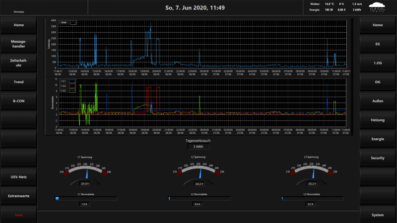Click the L2 Stromstärke bar
The width and height of the screenshot is (397, 223).
click(x=199, y=199)
